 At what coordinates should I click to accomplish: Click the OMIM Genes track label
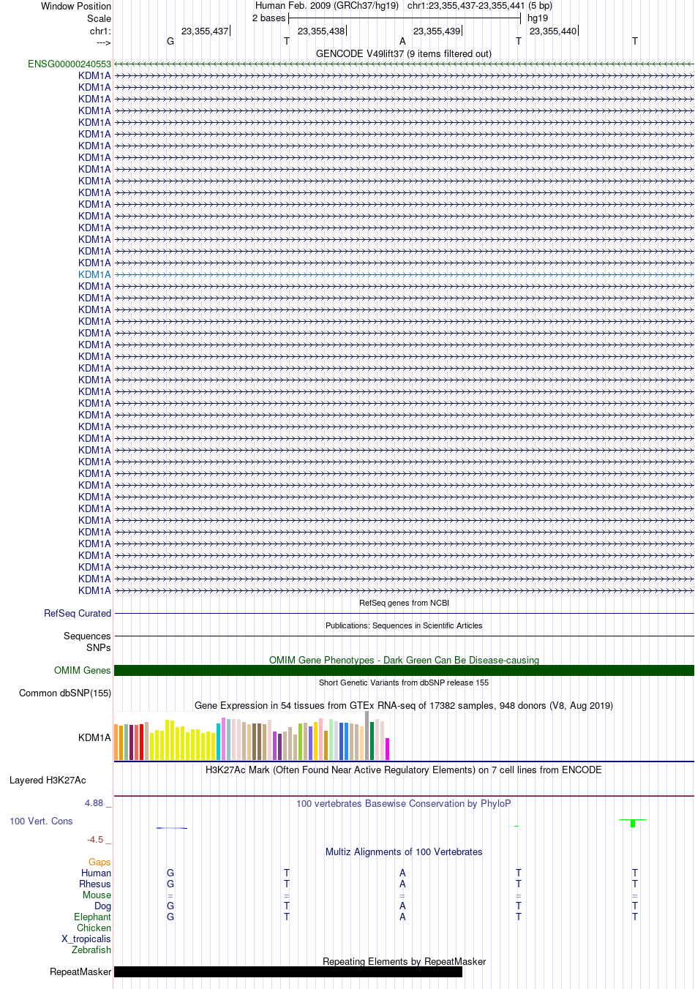coord(83,671)
